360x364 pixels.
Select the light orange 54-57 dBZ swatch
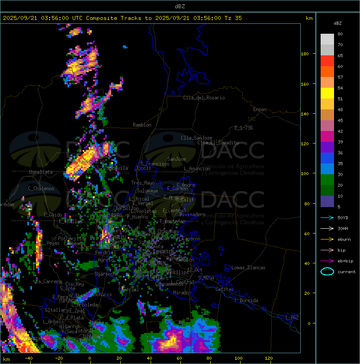(x=327, y=83)
